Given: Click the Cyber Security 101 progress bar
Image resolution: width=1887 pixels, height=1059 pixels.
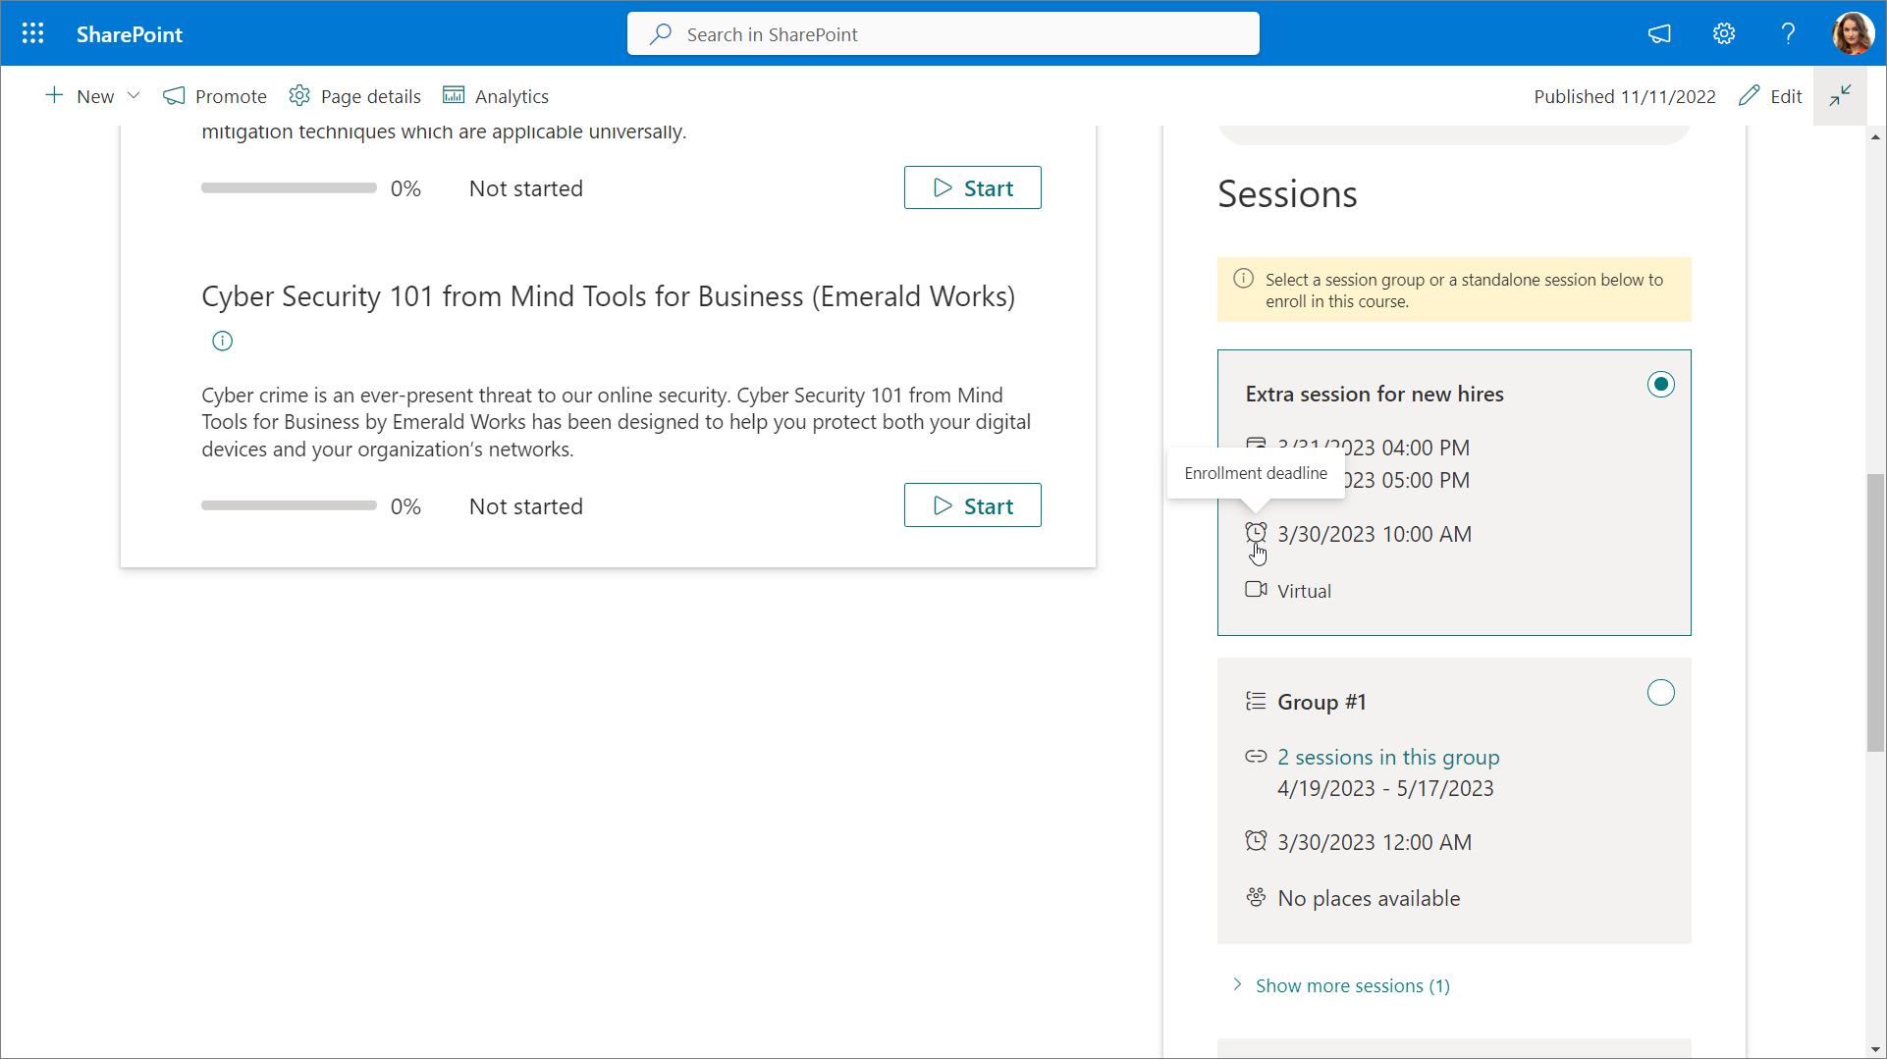Looking at the screenshot, I should click(x=289, y=506).
